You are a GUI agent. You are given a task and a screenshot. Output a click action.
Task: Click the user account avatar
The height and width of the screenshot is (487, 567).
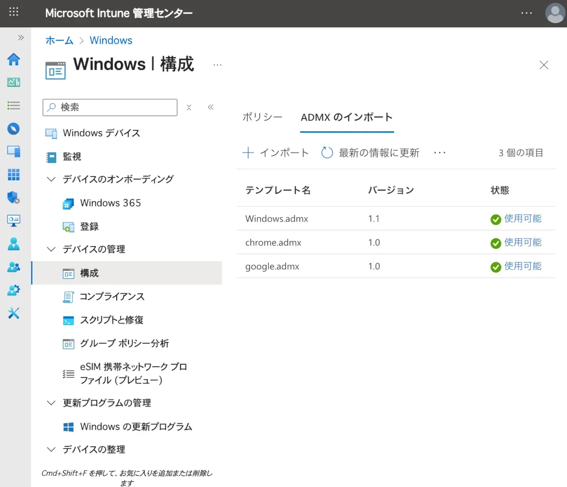(555, 13)
